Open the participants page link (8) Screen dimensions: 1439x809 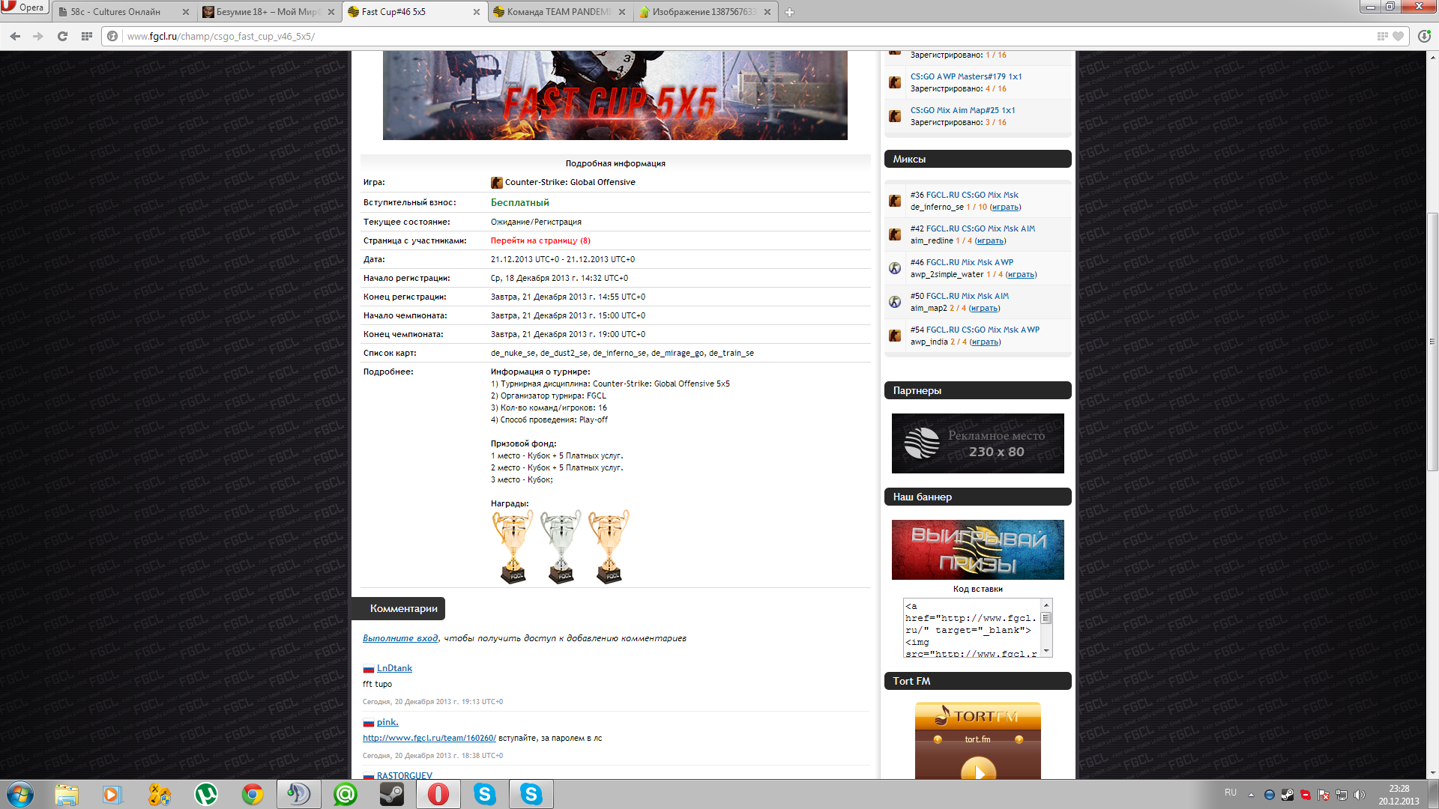pos(540,240)
